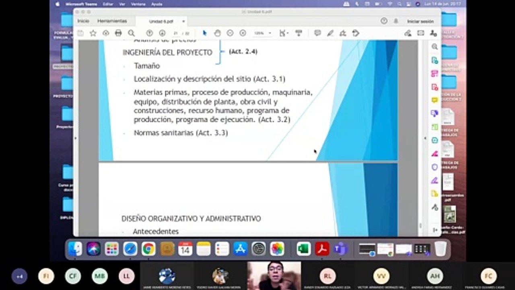The image size is (515, 290).
Task: Open Launchpad from the Dock
Action: [x=112, y=249]
